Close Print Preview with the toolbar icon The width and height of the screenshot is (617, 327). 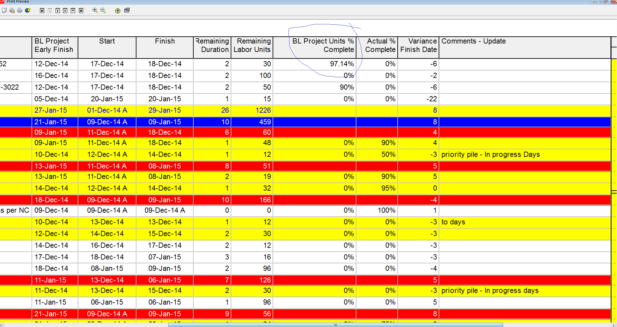tap(127, 10)
